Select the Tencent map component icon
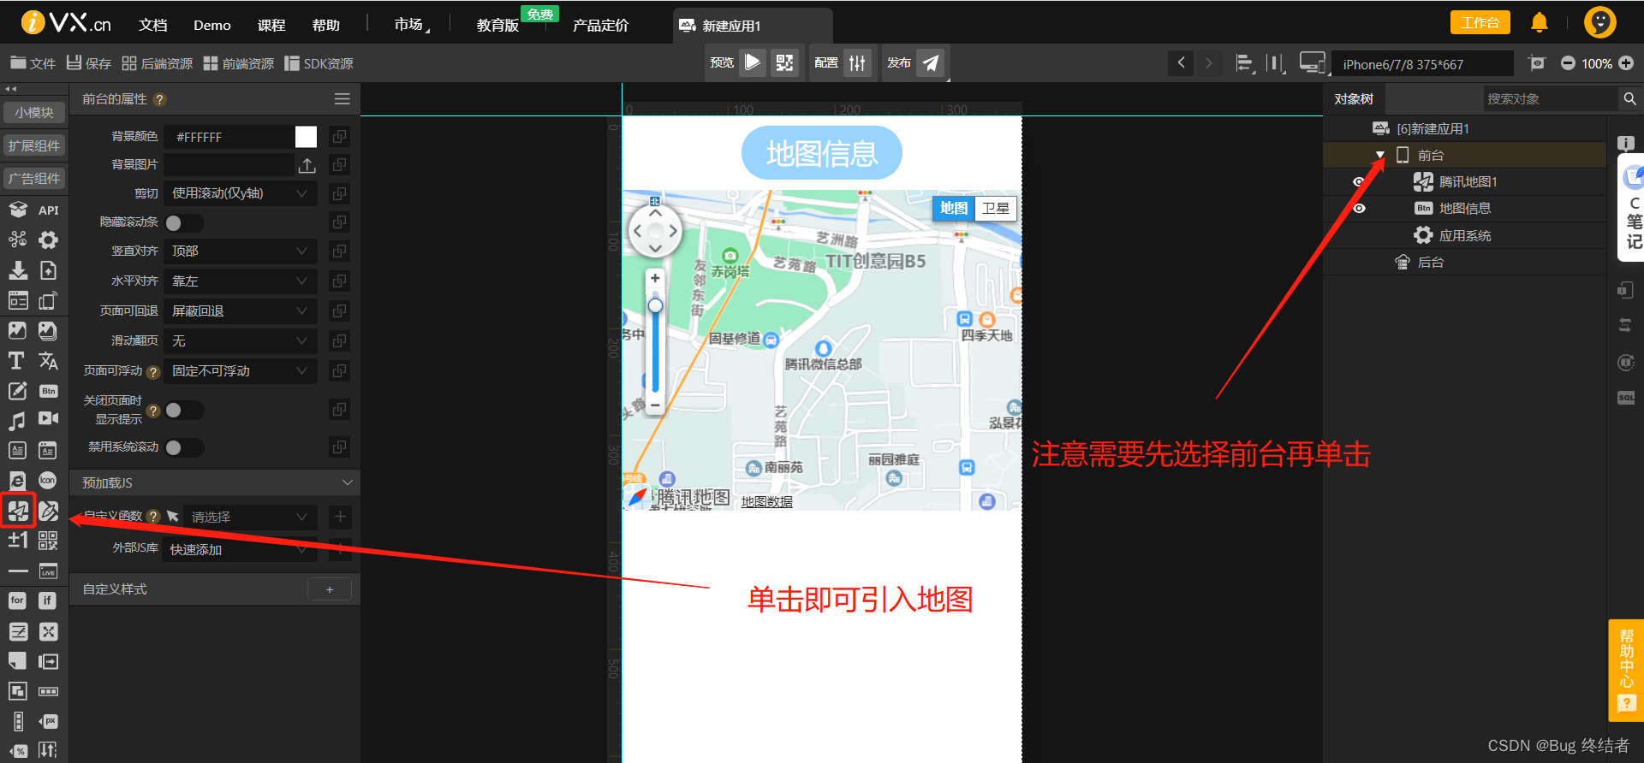 point(18,511)
